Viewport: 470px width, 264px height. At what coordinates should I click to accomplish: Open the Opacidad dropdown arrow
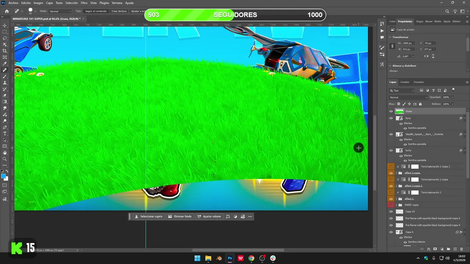tap(452, 97)
